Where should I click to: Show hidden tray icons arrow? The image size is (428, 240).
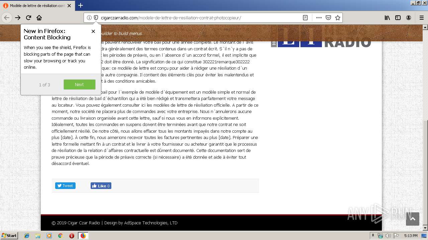(373, 236)
